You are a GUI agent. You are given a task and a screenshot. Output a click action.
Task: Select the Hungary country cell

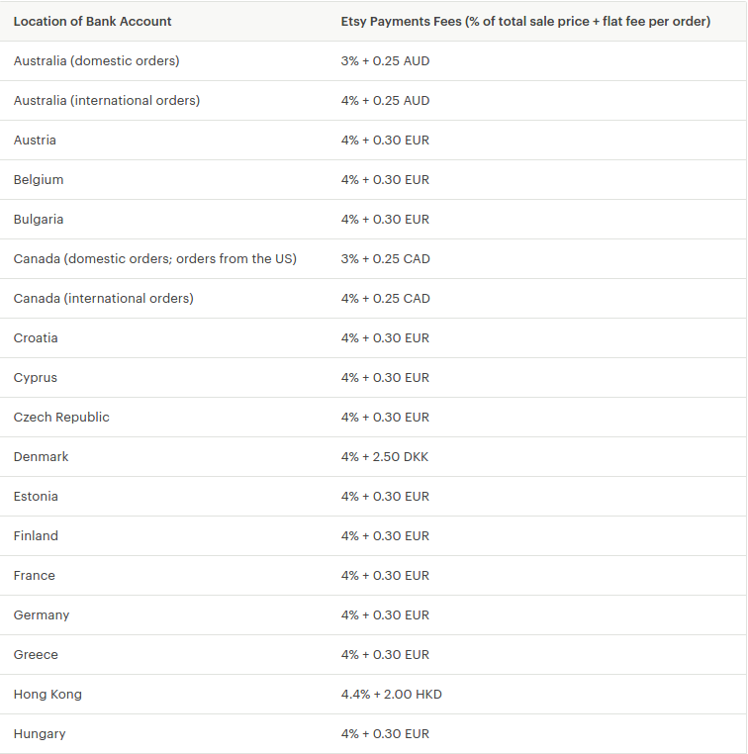click(x=40, y=733)
